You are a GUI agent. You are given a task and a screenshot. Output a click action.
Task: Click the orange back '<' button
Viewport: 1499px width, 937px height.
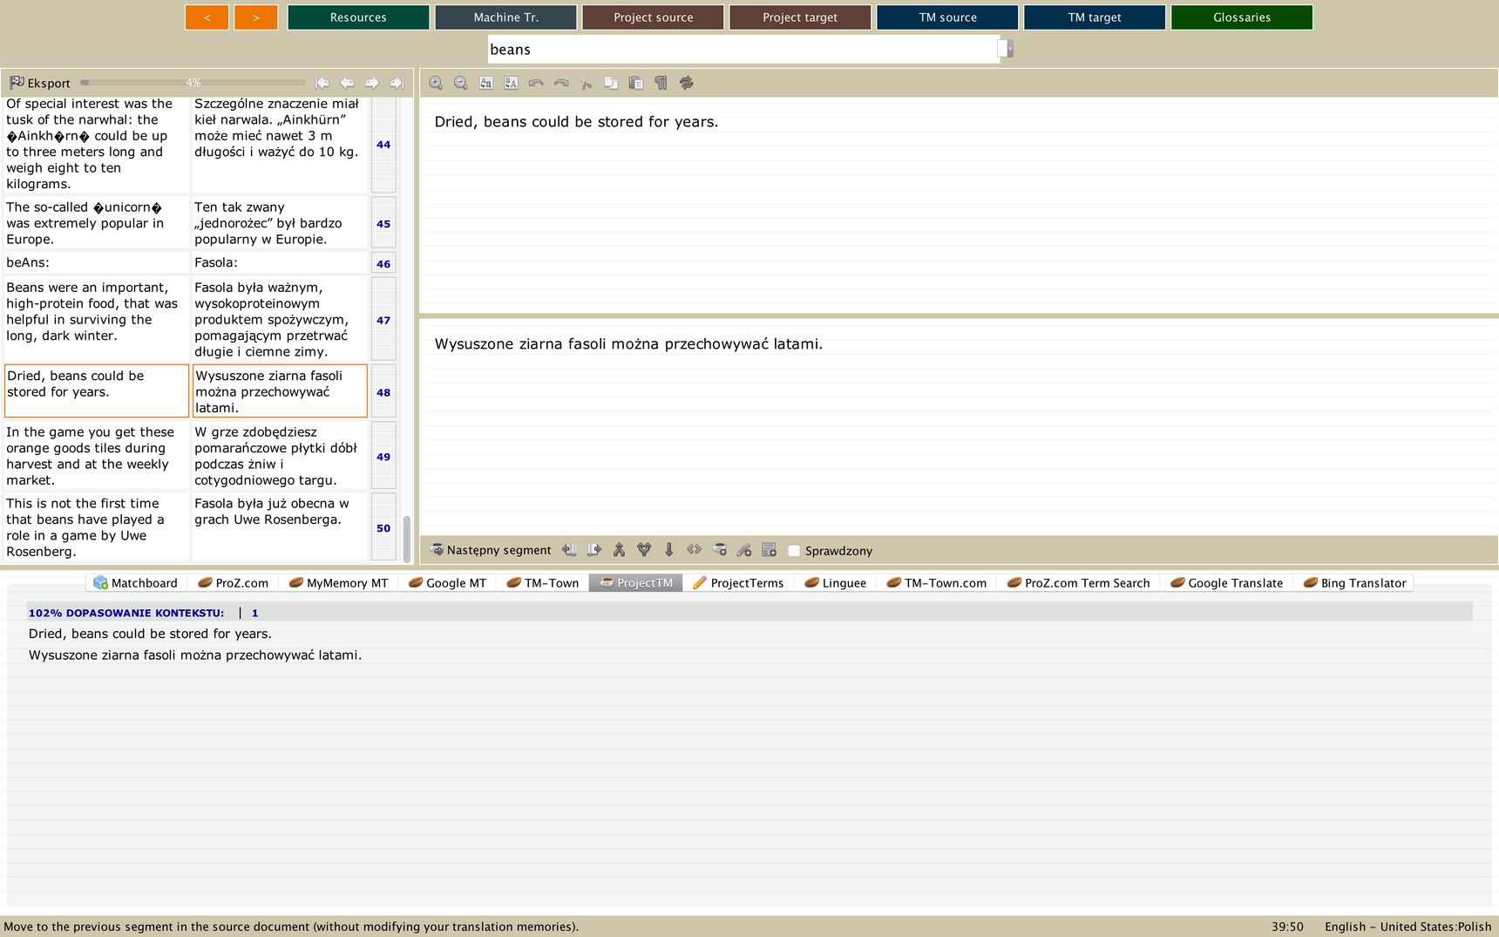(x=207, y=17)
